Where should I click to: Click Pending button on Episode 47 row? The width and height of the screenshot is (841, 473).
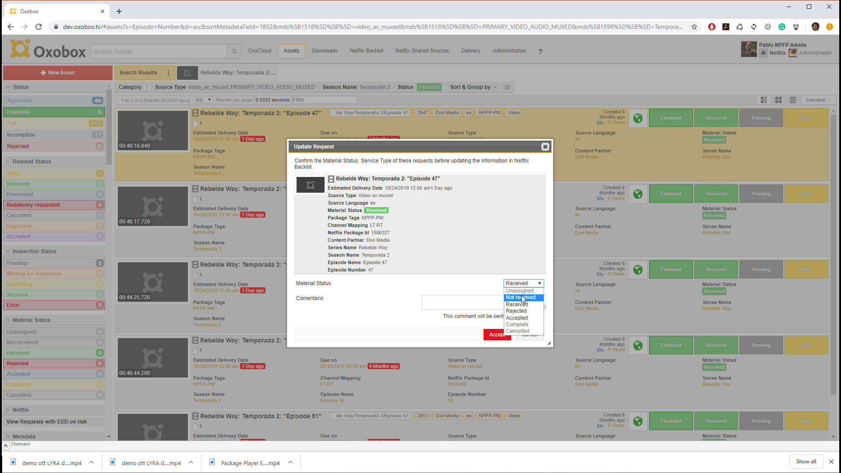point(761,118)
